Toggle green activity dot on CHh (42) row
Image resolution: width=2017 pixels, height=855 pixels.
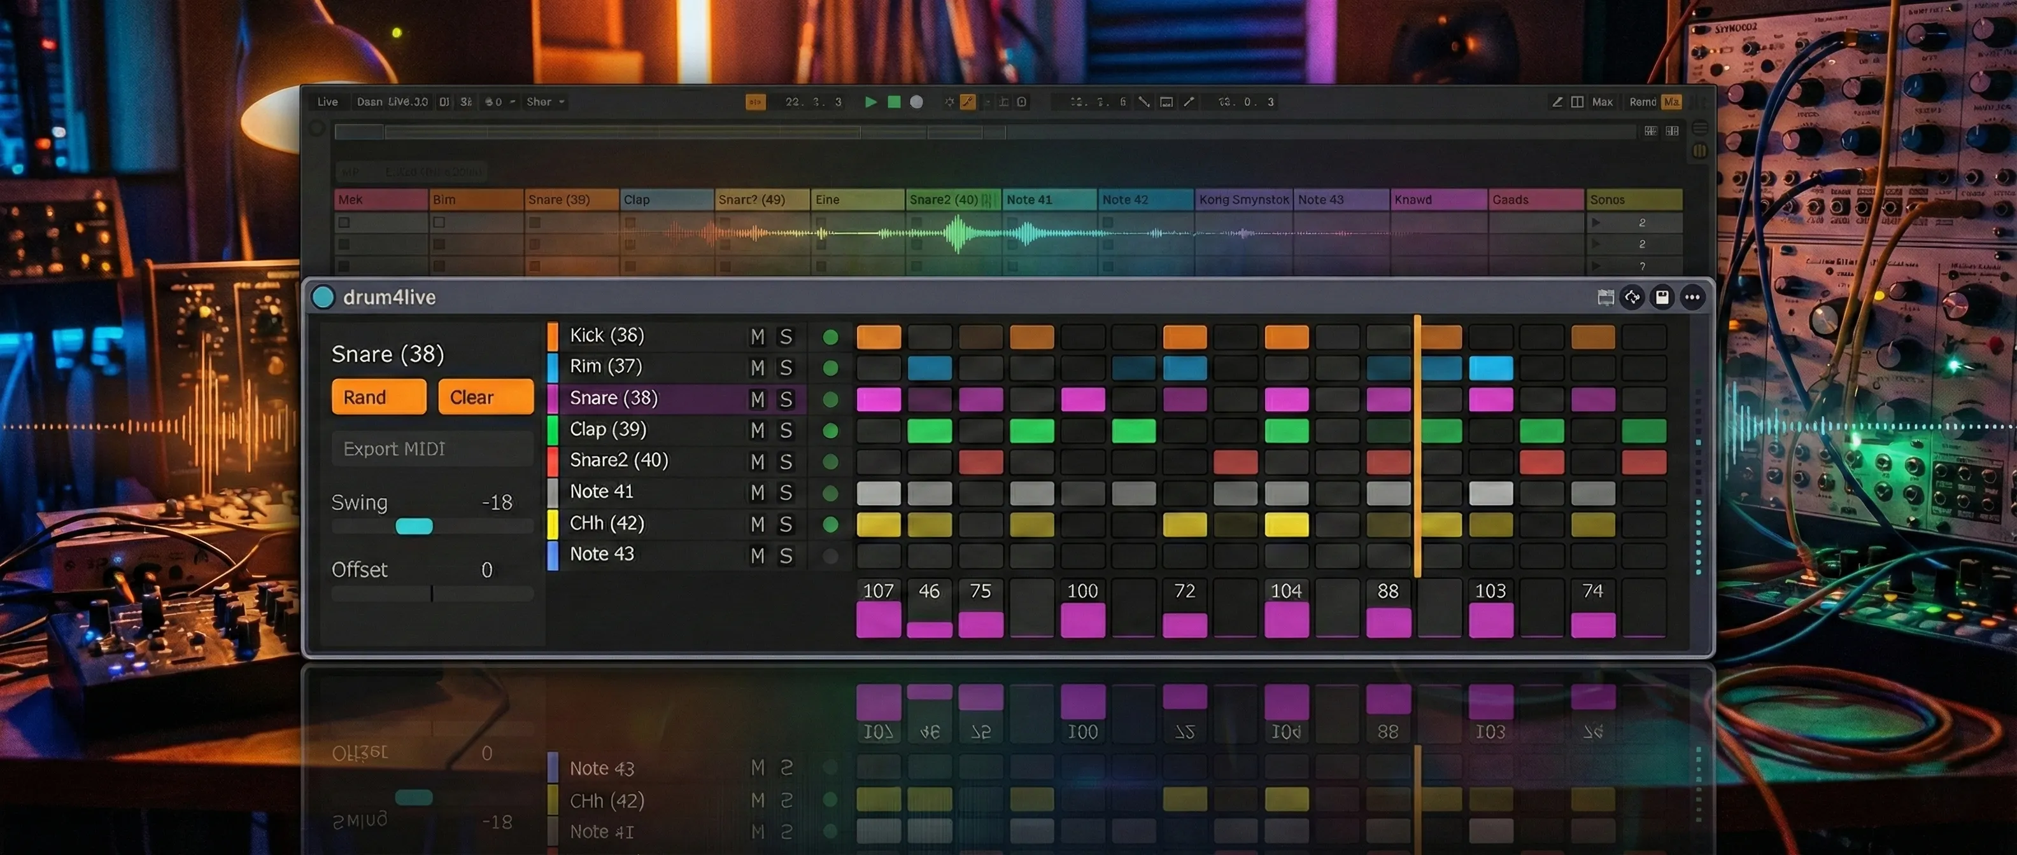(831, 524)
